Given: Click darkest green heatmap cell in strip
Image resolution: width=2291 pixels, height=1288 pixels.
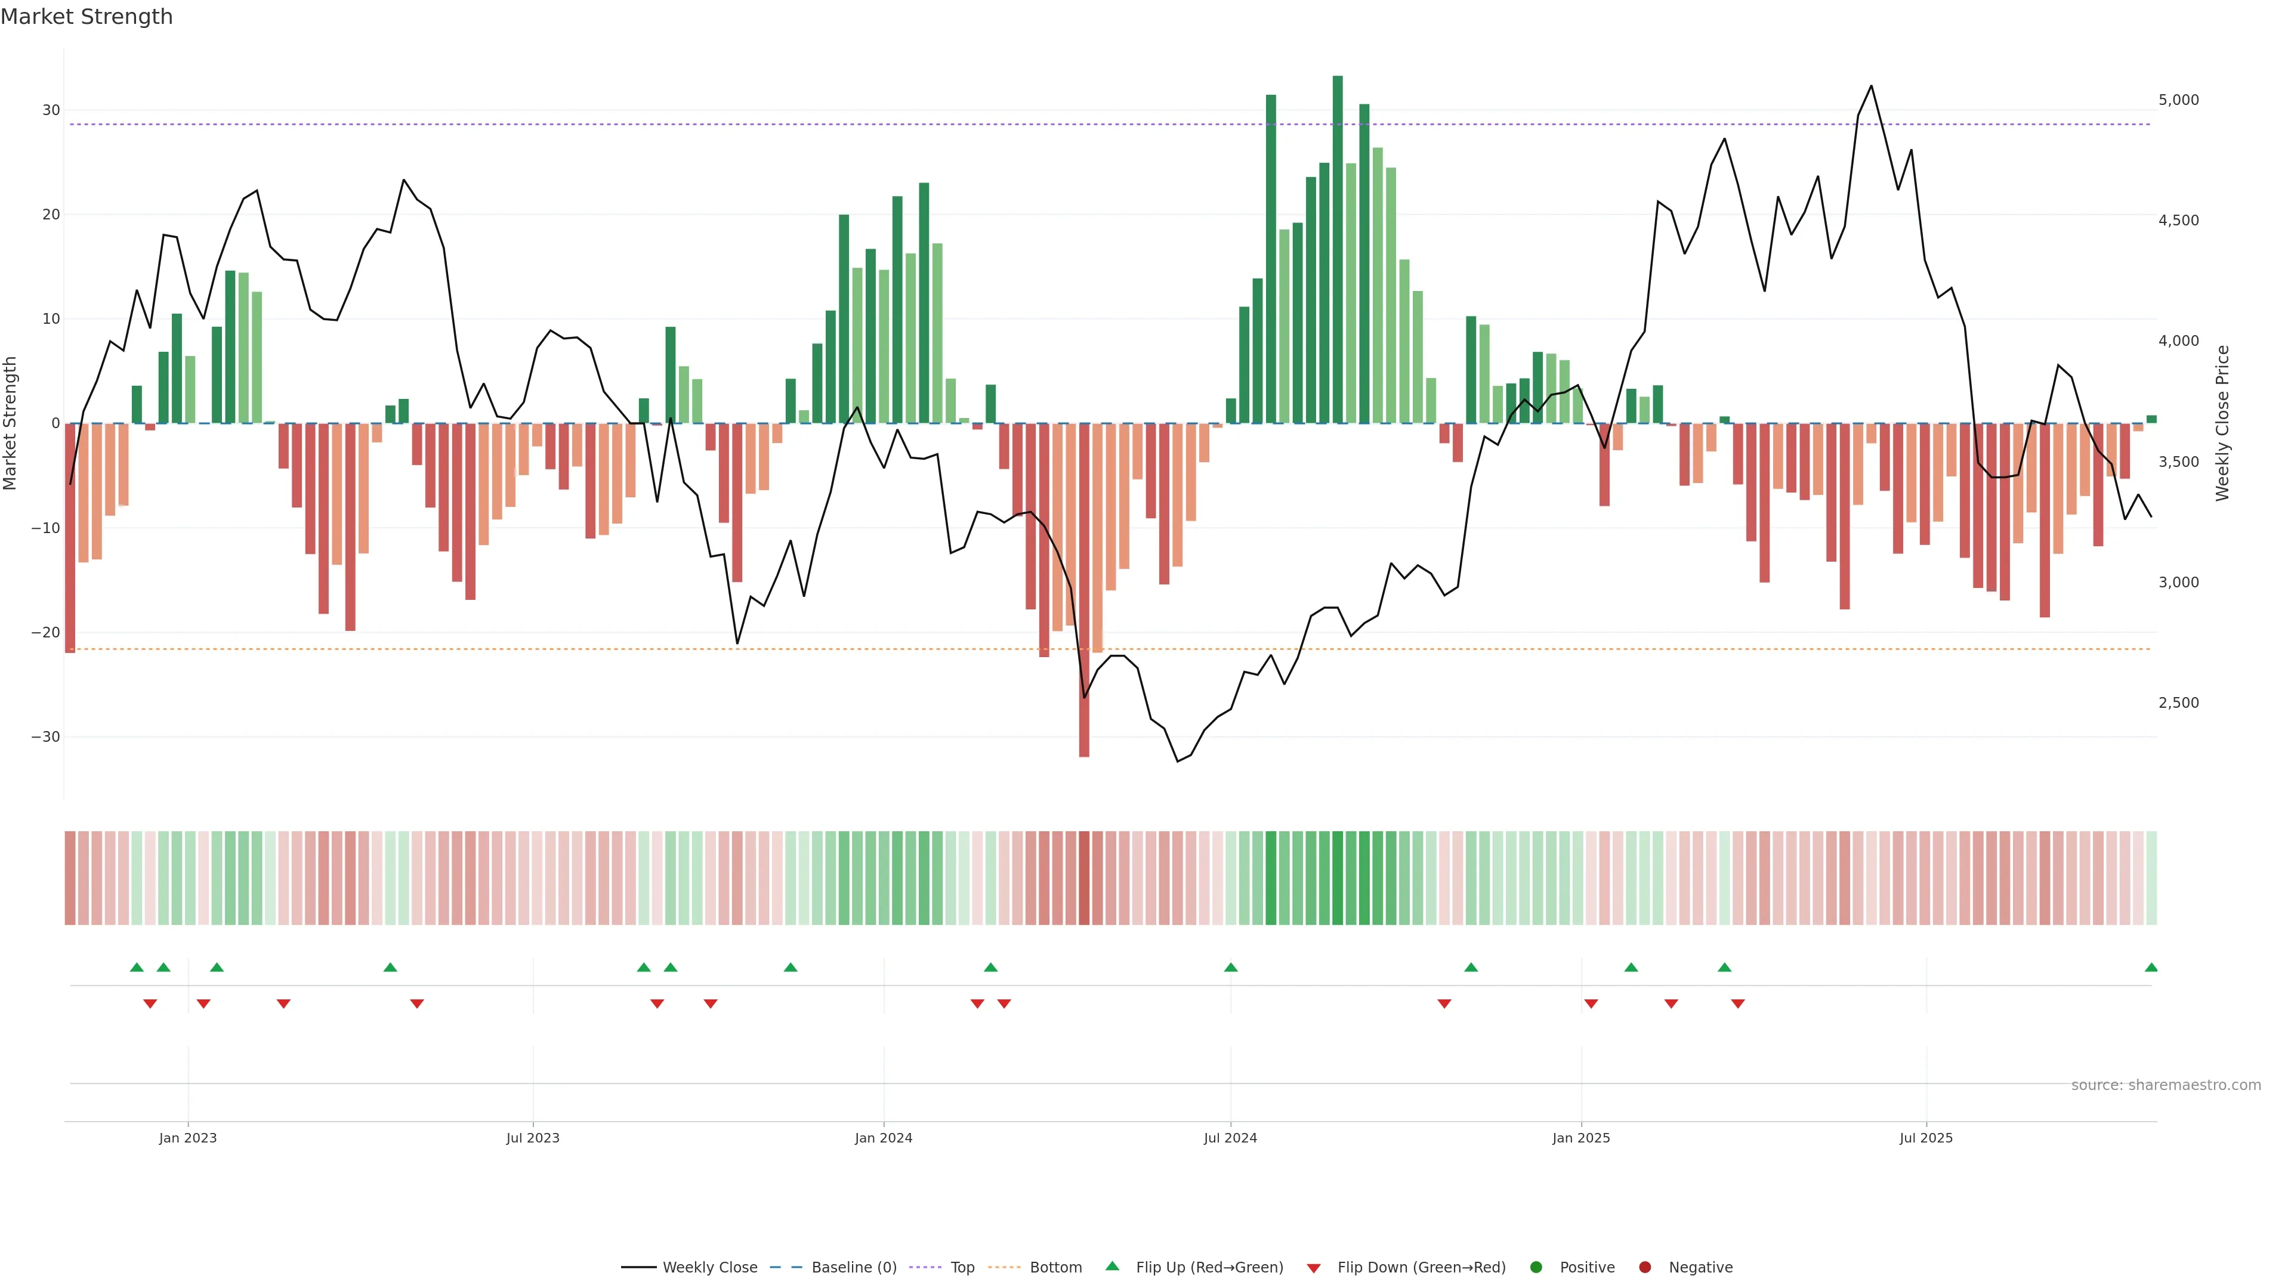Looking at the screenshot, I should pyautogui.click(x=1336, y=877).
